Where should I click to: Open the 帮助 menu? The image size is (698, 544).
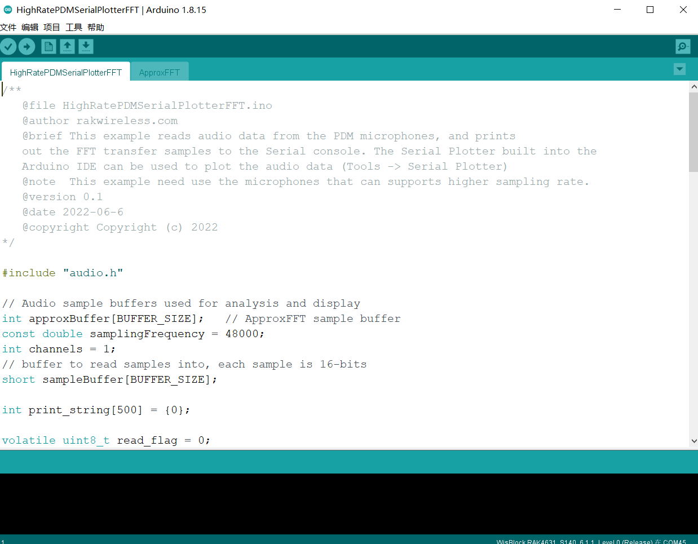click(96, 27)
